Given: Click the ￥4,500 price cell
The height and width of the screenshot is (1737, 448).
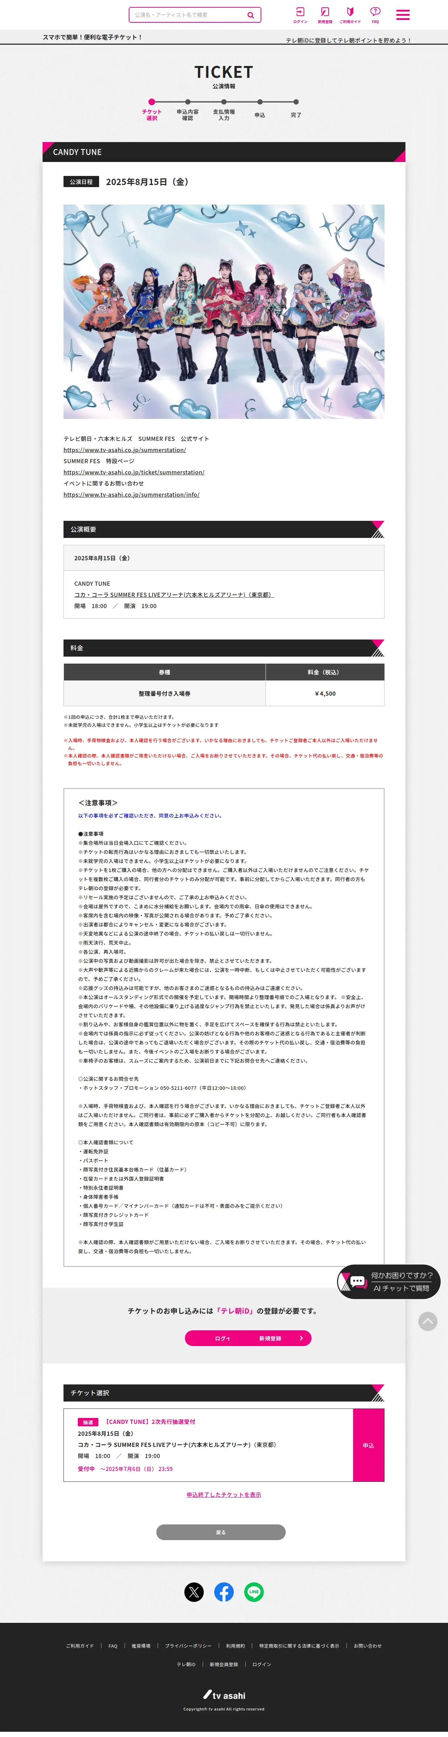Looking at the screenshot, I should (x=326, y=693).
